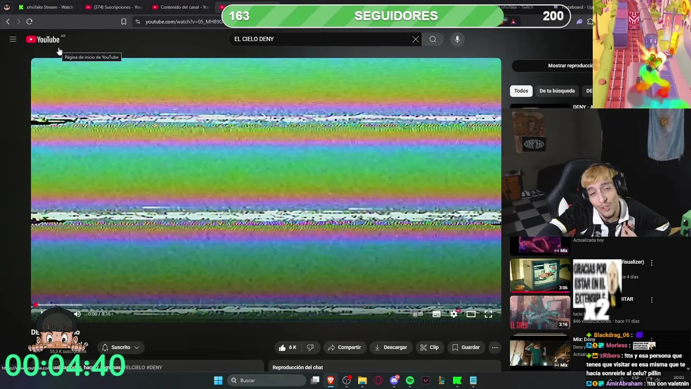Open OBS Studio on taskbar
The height and width of the screenshot is (389, 691).
pos(347,380)
